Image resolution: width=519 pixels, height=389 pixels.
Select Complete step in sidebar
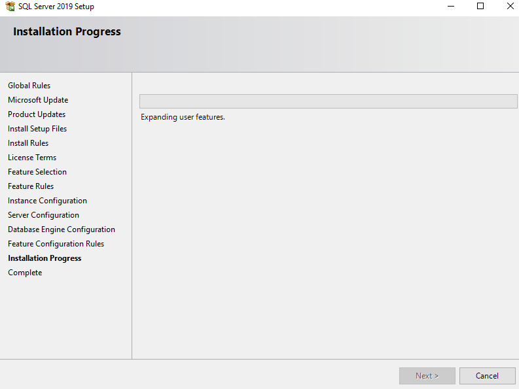pos(25,273)
